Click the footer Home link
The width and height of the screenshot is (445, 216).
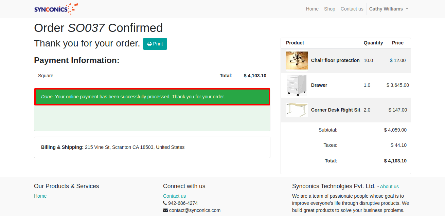[x=40, y=196]
